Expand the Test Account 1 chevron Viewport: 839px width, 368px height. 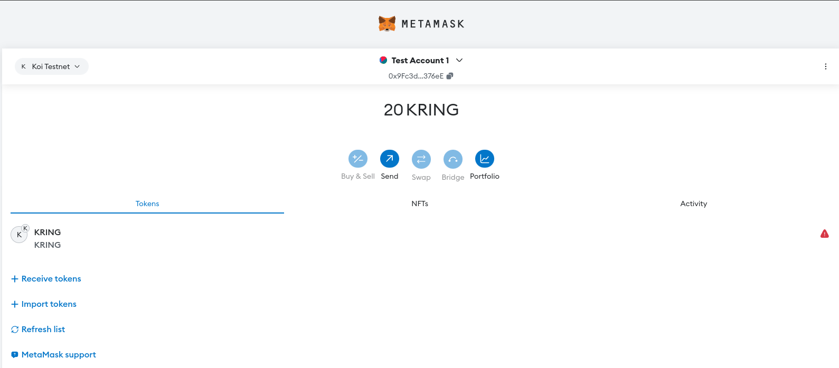coord(459,60)
